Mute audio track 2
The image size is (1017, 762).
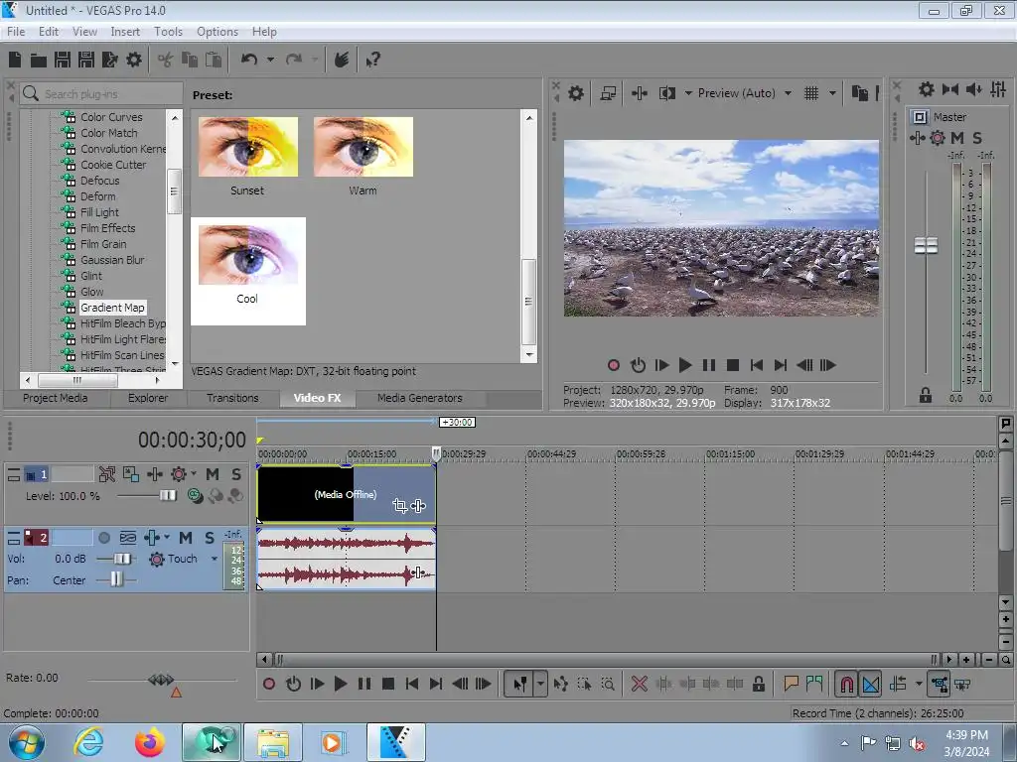[186, 538]
